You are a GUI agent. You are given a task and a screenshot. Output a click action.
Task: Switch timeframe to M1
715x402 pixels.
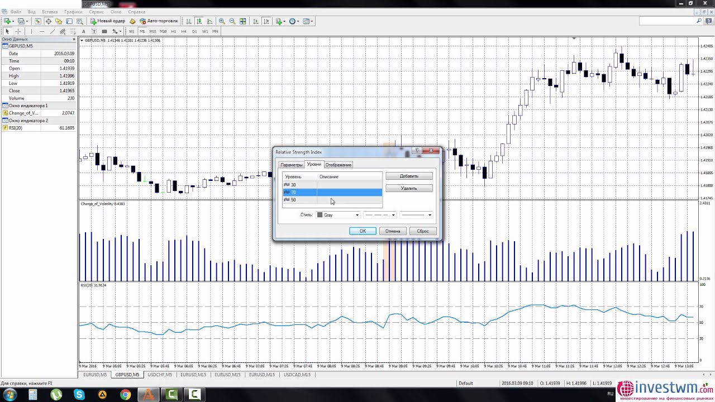tap(132, 32)
